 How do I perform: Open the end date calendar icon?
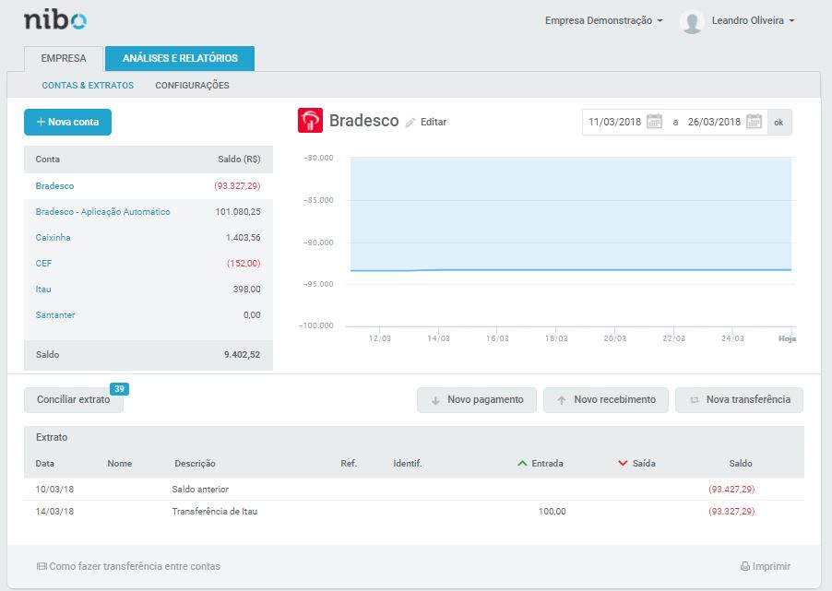point(754,122)
